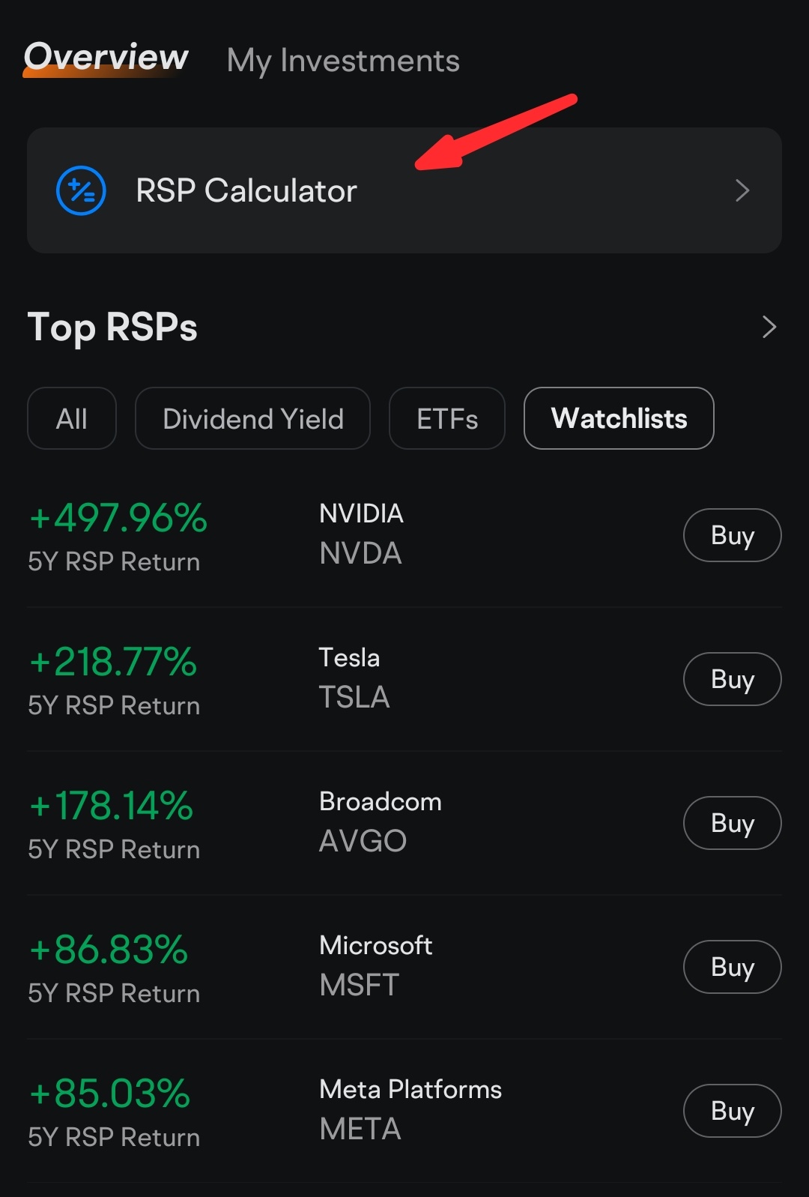809x1197 pixels.
Task: Buy Tesla stock
Action: click(x=733, y=679)
